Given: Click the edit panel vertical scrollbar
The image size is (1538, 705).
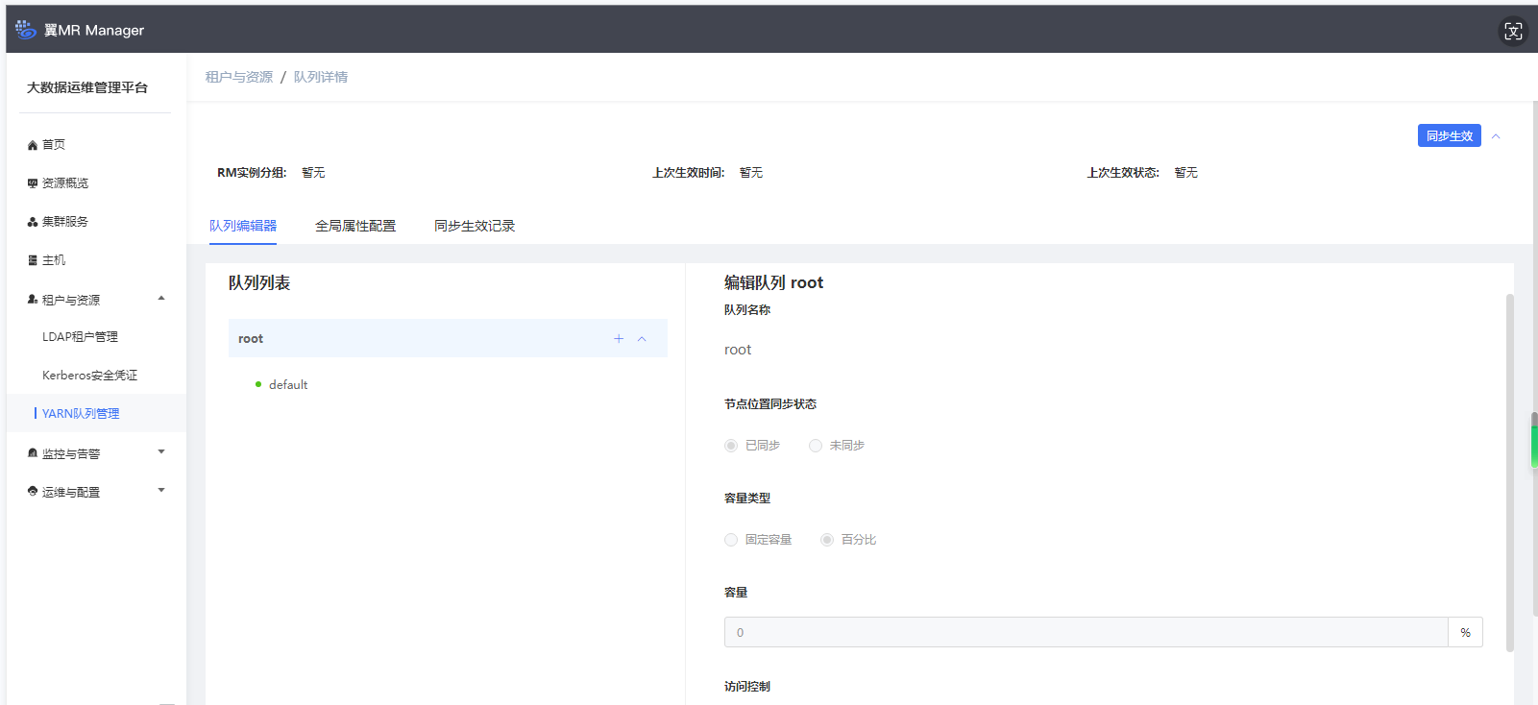Looking at the screenshot, I should pos(1509,473).
